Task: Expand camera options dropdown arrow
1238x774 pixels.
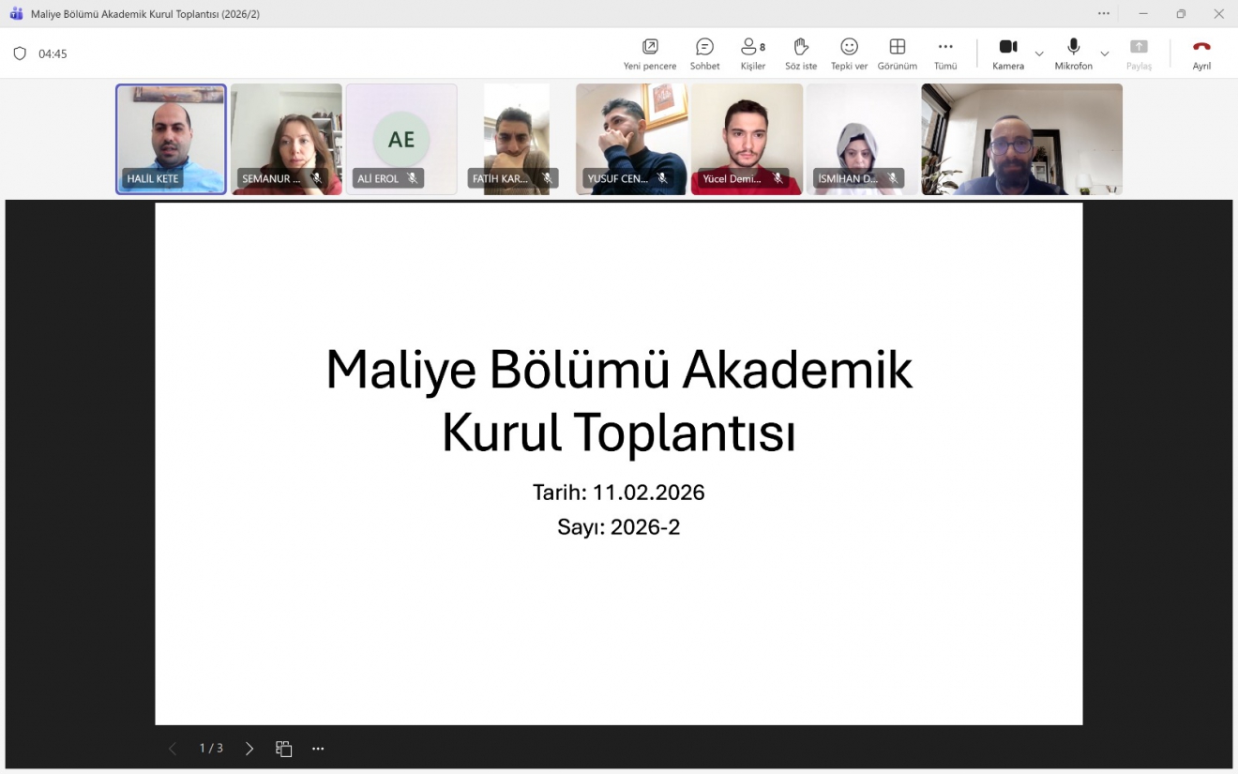Action: 1039,53
